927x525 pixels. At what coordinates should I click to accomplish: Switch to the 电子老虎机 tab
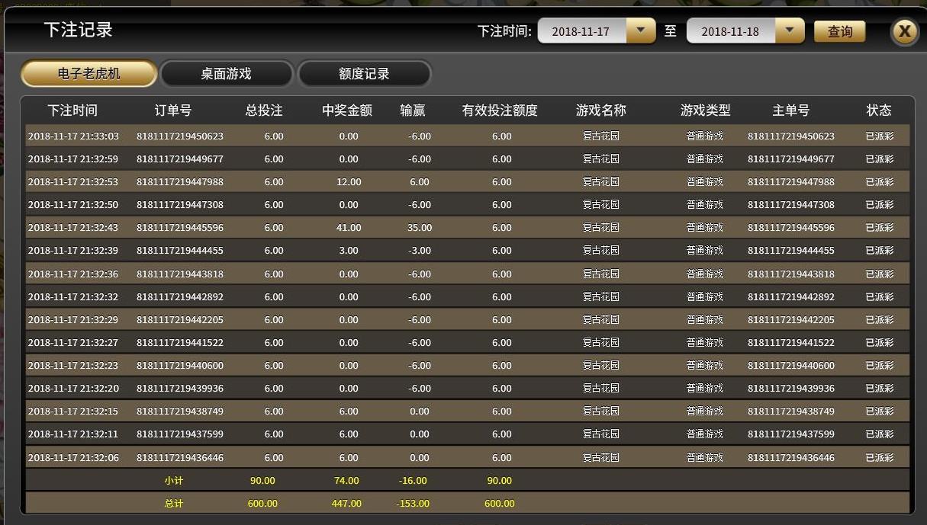(x=89, y=74)
